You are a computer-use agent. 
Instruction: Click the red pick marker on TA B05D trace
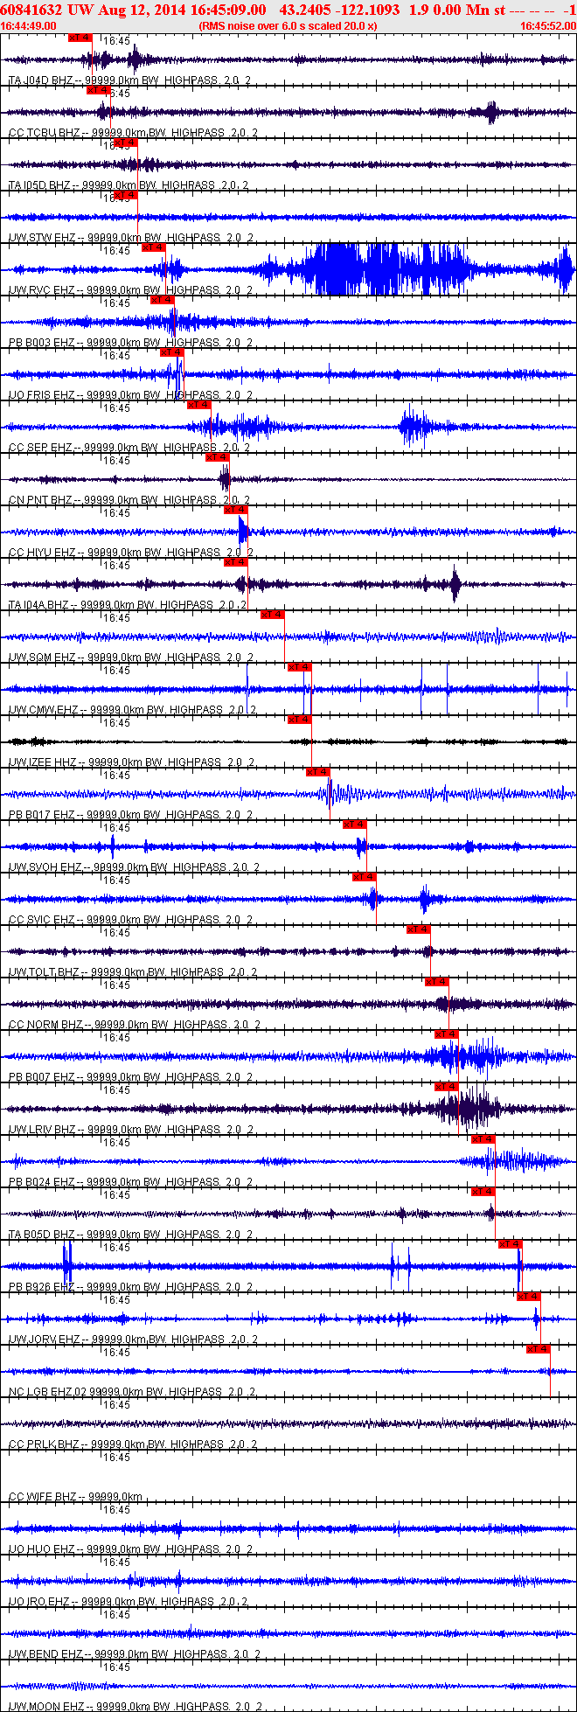483,1192
